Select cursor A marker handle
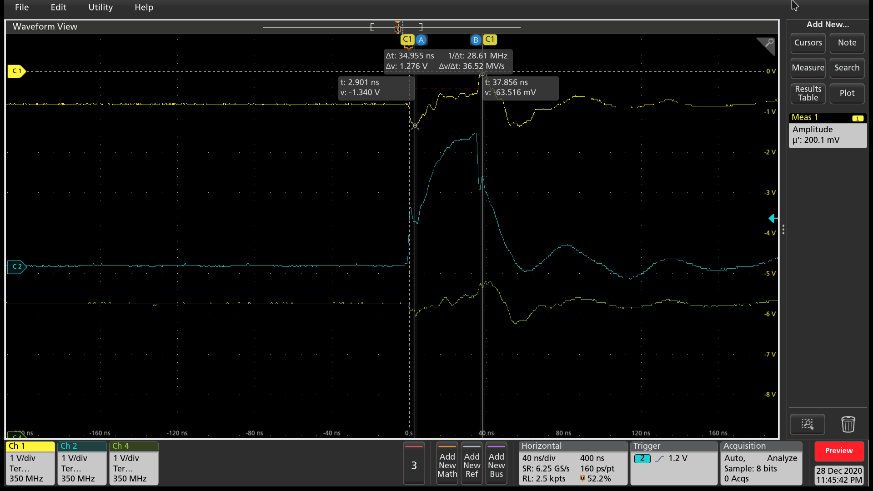Image resolution: width=873 pixels, height=491 pixels. tap(421, 40)
